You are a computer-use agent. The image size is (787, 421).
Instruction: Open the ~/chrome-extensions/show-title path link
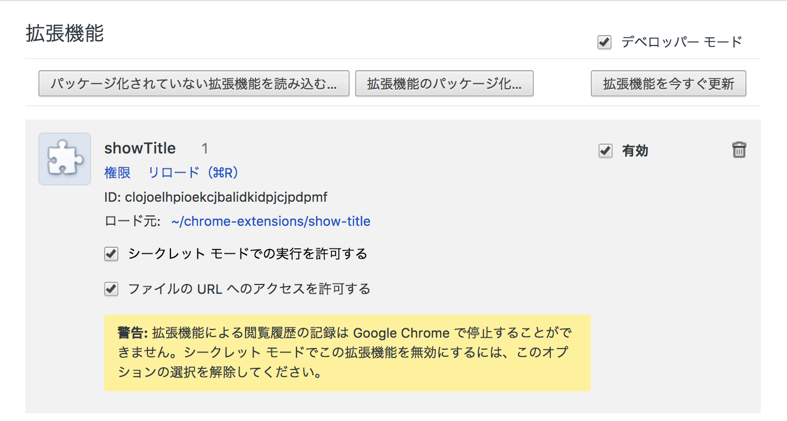(x=271, y=221)
